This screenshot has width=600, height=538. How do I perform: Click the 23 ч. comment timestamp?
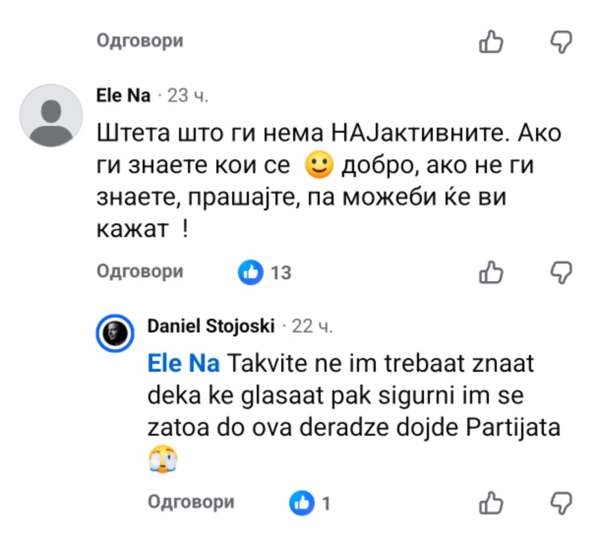187,95
